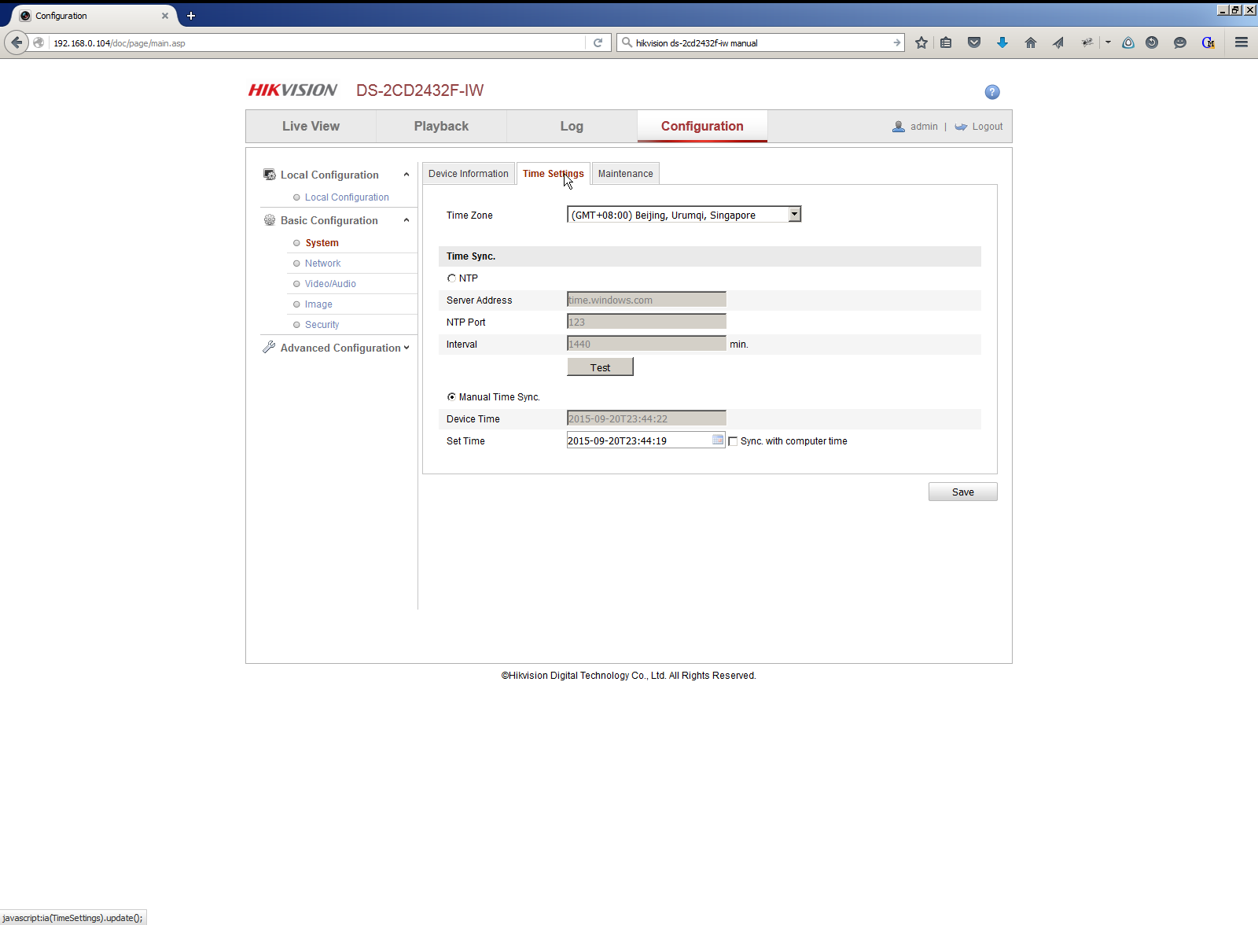The width and height of the screenshot is (1258, 925).
Task: Switch to the Maintenance tab
Action: pyautogui.click(x=625, y=174)
